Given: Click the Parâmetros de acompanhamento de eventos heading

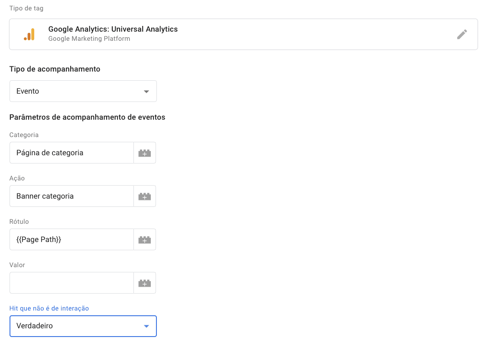Looking at the screenshot, I should click(x=87, y=117).
